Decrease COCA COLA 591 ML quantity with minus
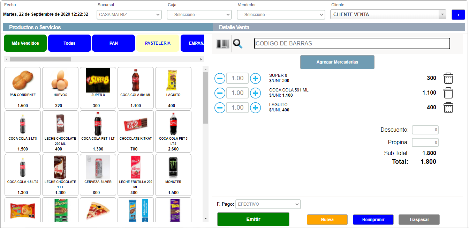The height and width of the screenshot is (228, 469). (x=220, y=93)
